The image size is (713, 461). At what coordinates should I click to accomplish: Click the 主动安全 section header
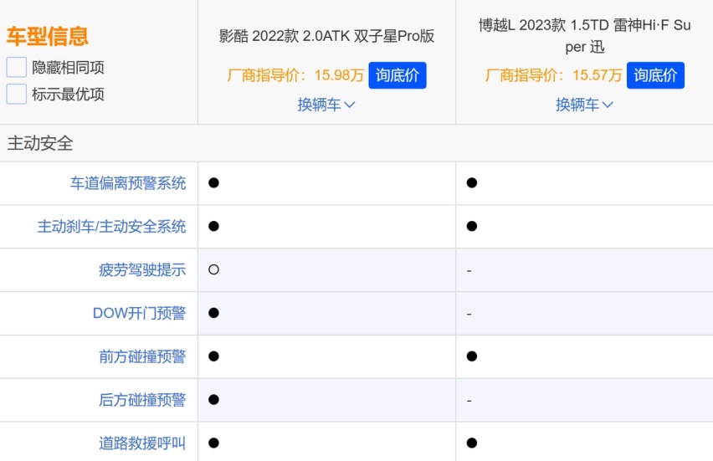pos(40,143)
